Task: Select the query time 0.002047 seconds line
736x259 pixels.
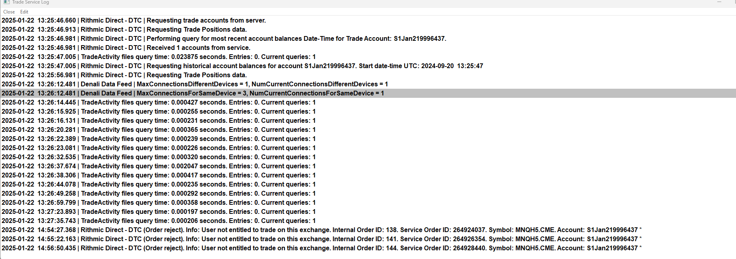Action: click(368, 166)
